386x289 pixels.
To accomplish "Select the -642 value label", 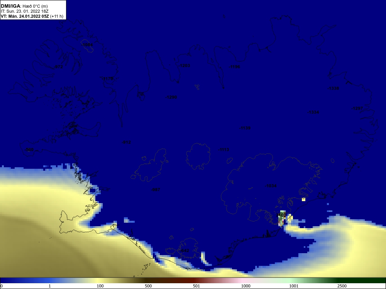I will (x=185, y=251).
